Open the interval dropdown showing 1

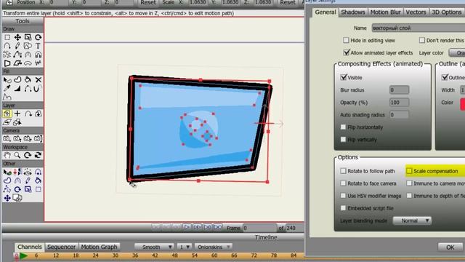[x=184, y=247]
